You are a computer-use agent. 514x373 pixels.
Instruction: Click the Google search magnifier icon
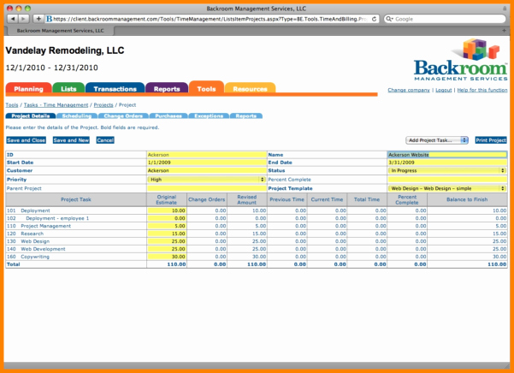tap(389, 19)
